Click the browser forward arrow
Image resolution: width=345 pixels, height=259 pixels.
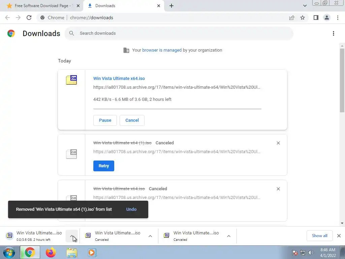pyautogui.click(x=18, y=18)
